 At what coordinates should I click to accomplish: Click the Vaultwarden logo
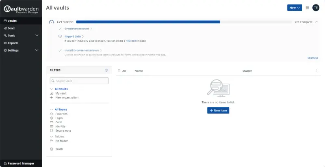[x=20, y=9]
